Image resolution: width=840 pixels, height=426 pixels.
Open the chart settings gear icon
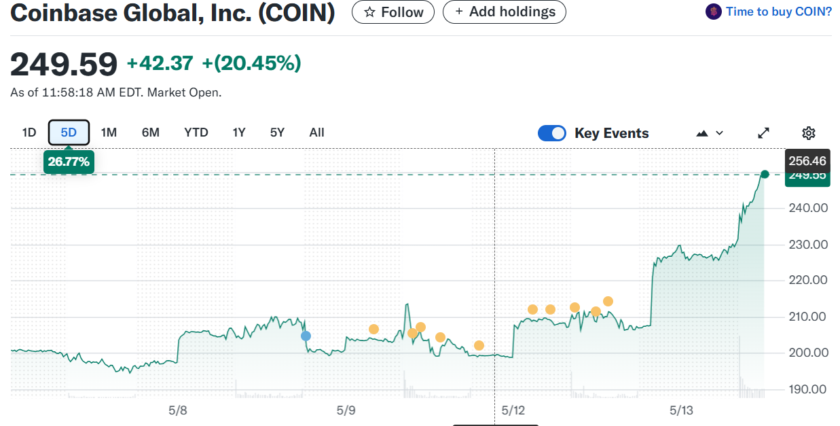point(808,133)
